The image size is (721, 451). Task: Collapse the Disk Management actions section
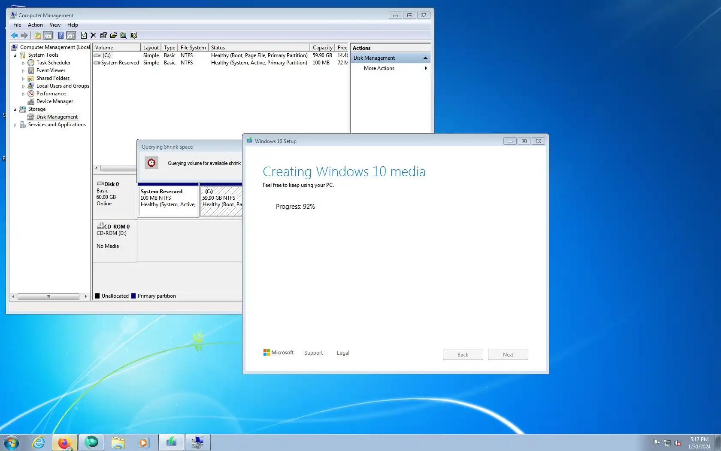(425, 58)
